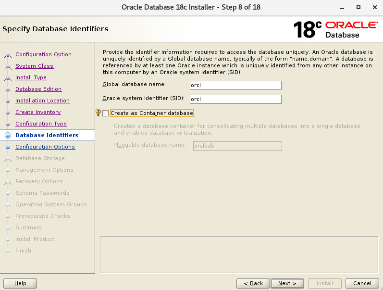Click the Database Identifiers step bullet icon
383x290 pixels.
tap(8, 135)
